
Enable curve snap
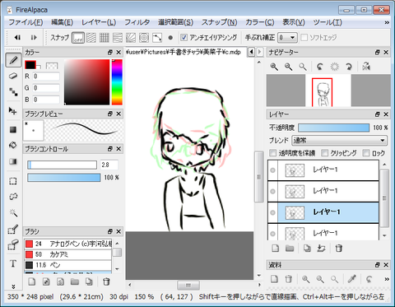point(157,38)
